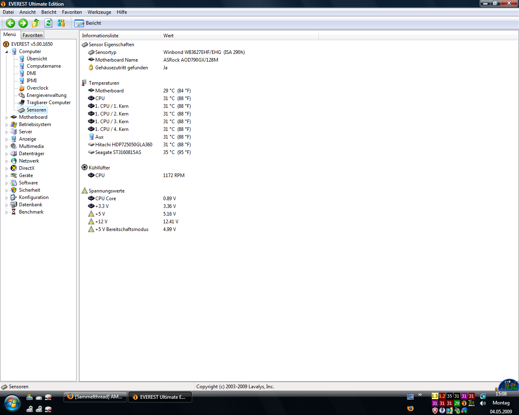Click the EVEREST Ultimate taskbar button
Screen dimensions: 519x415
pos(160,397)
